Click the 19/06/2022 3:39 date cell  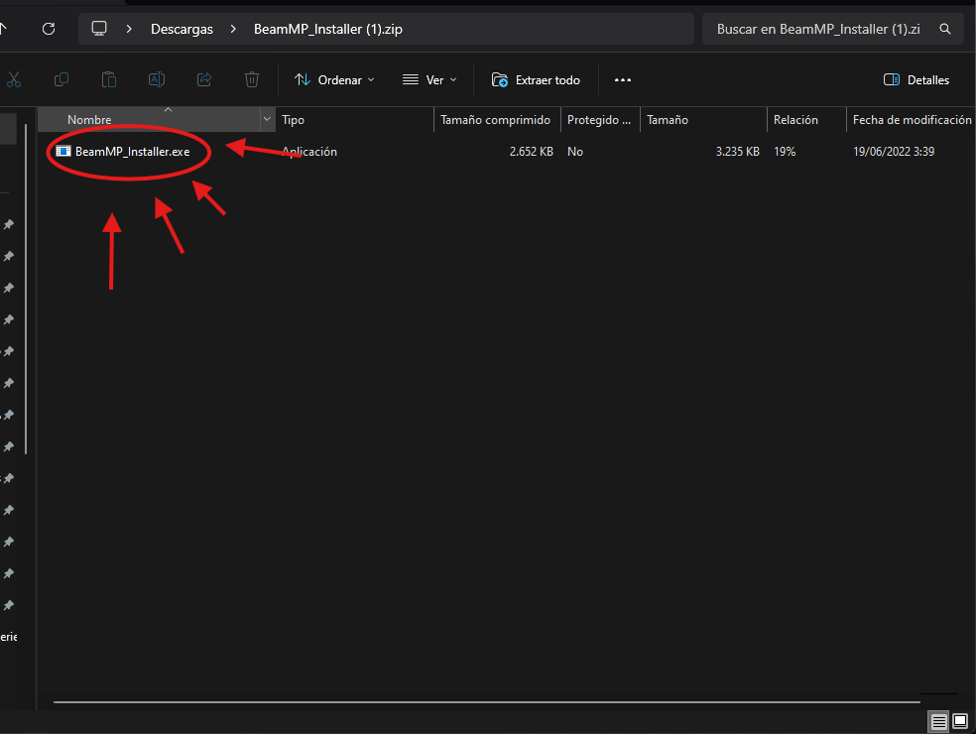coord(894,152)
